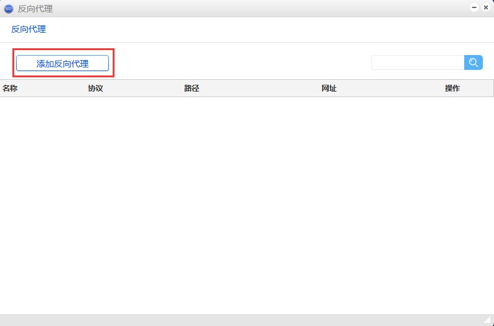This screenshot has height=326, width=494.
Task: Click the app icon in title bar
Action: point(9,9)
